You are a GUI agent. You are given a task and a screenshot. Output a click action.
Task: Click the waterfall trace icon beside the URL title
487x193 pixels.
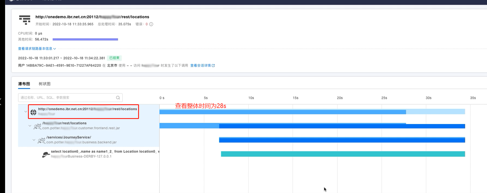coord(25,20)
